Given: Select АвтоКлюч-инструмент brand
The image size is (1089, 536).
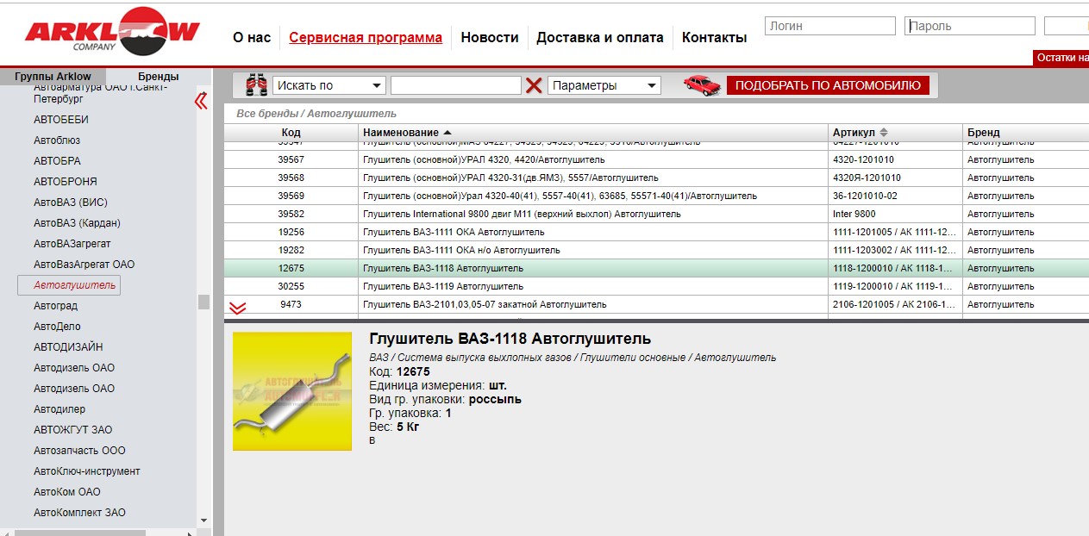Looking at the screenshot, I should pyautogui.click(x=87, y=471).
